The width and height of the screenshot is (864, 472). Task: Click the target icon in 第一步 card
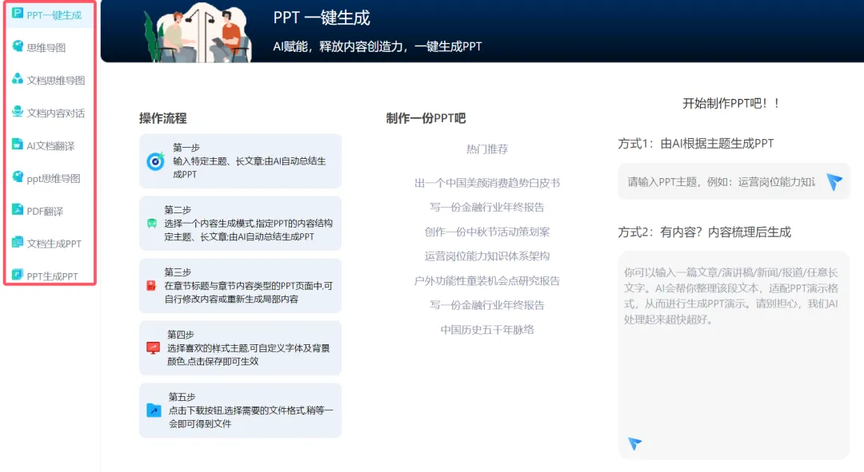pyautogui.click(x=155, y=161)
